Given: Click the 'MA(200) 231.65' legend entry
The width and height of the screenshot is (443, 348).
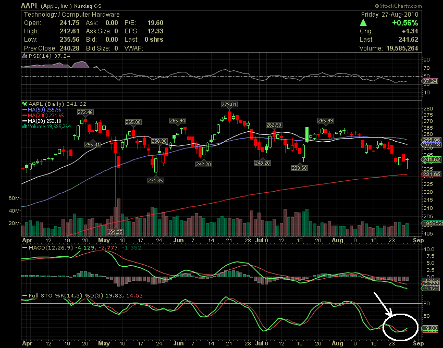Looking at the screenshot, I should tap(46, 115).
